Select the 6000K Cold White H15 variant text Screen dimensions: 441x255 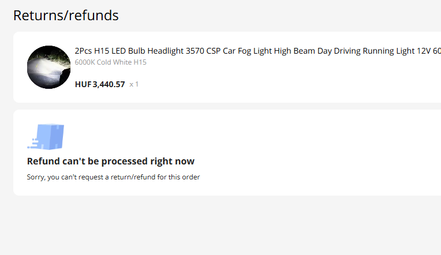pyautogui.click(x=110, y=62)
